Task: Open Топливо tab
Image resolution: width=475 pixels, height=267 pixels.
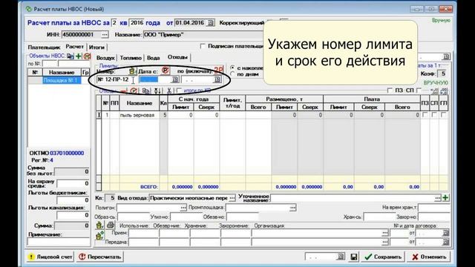Action: 131,58
